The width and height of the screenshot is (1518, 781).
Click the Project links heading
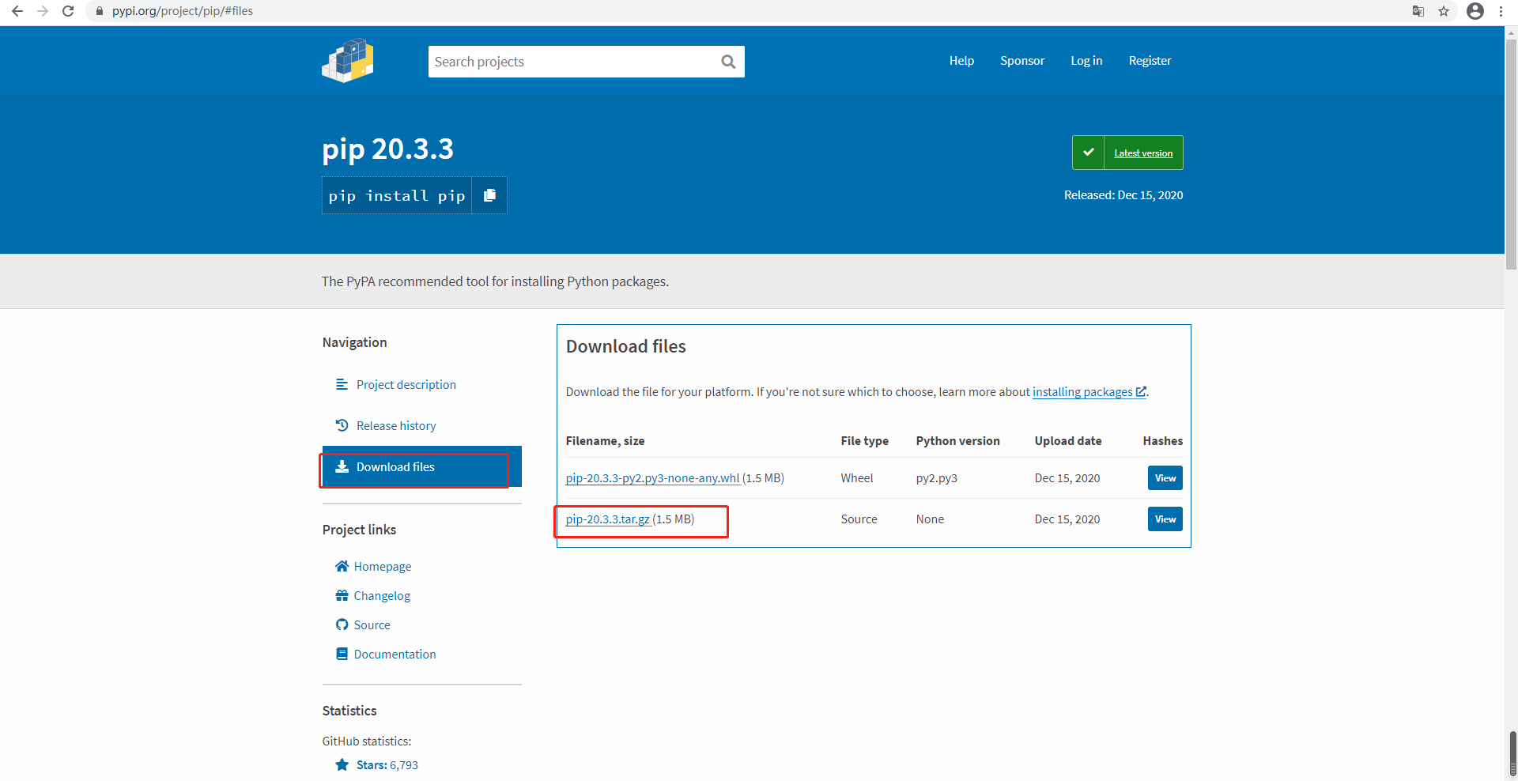click(359, 529)
